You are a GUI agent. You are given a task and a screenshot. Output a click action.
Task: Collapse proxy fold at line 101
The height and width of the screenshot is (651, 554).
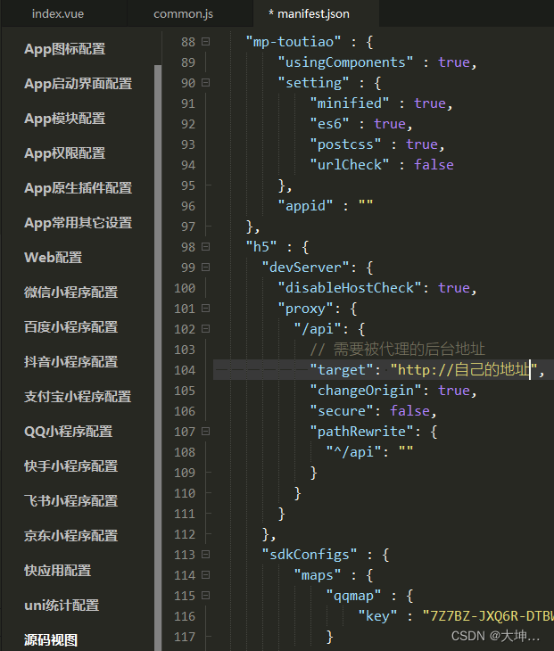(x=205, y=308)
